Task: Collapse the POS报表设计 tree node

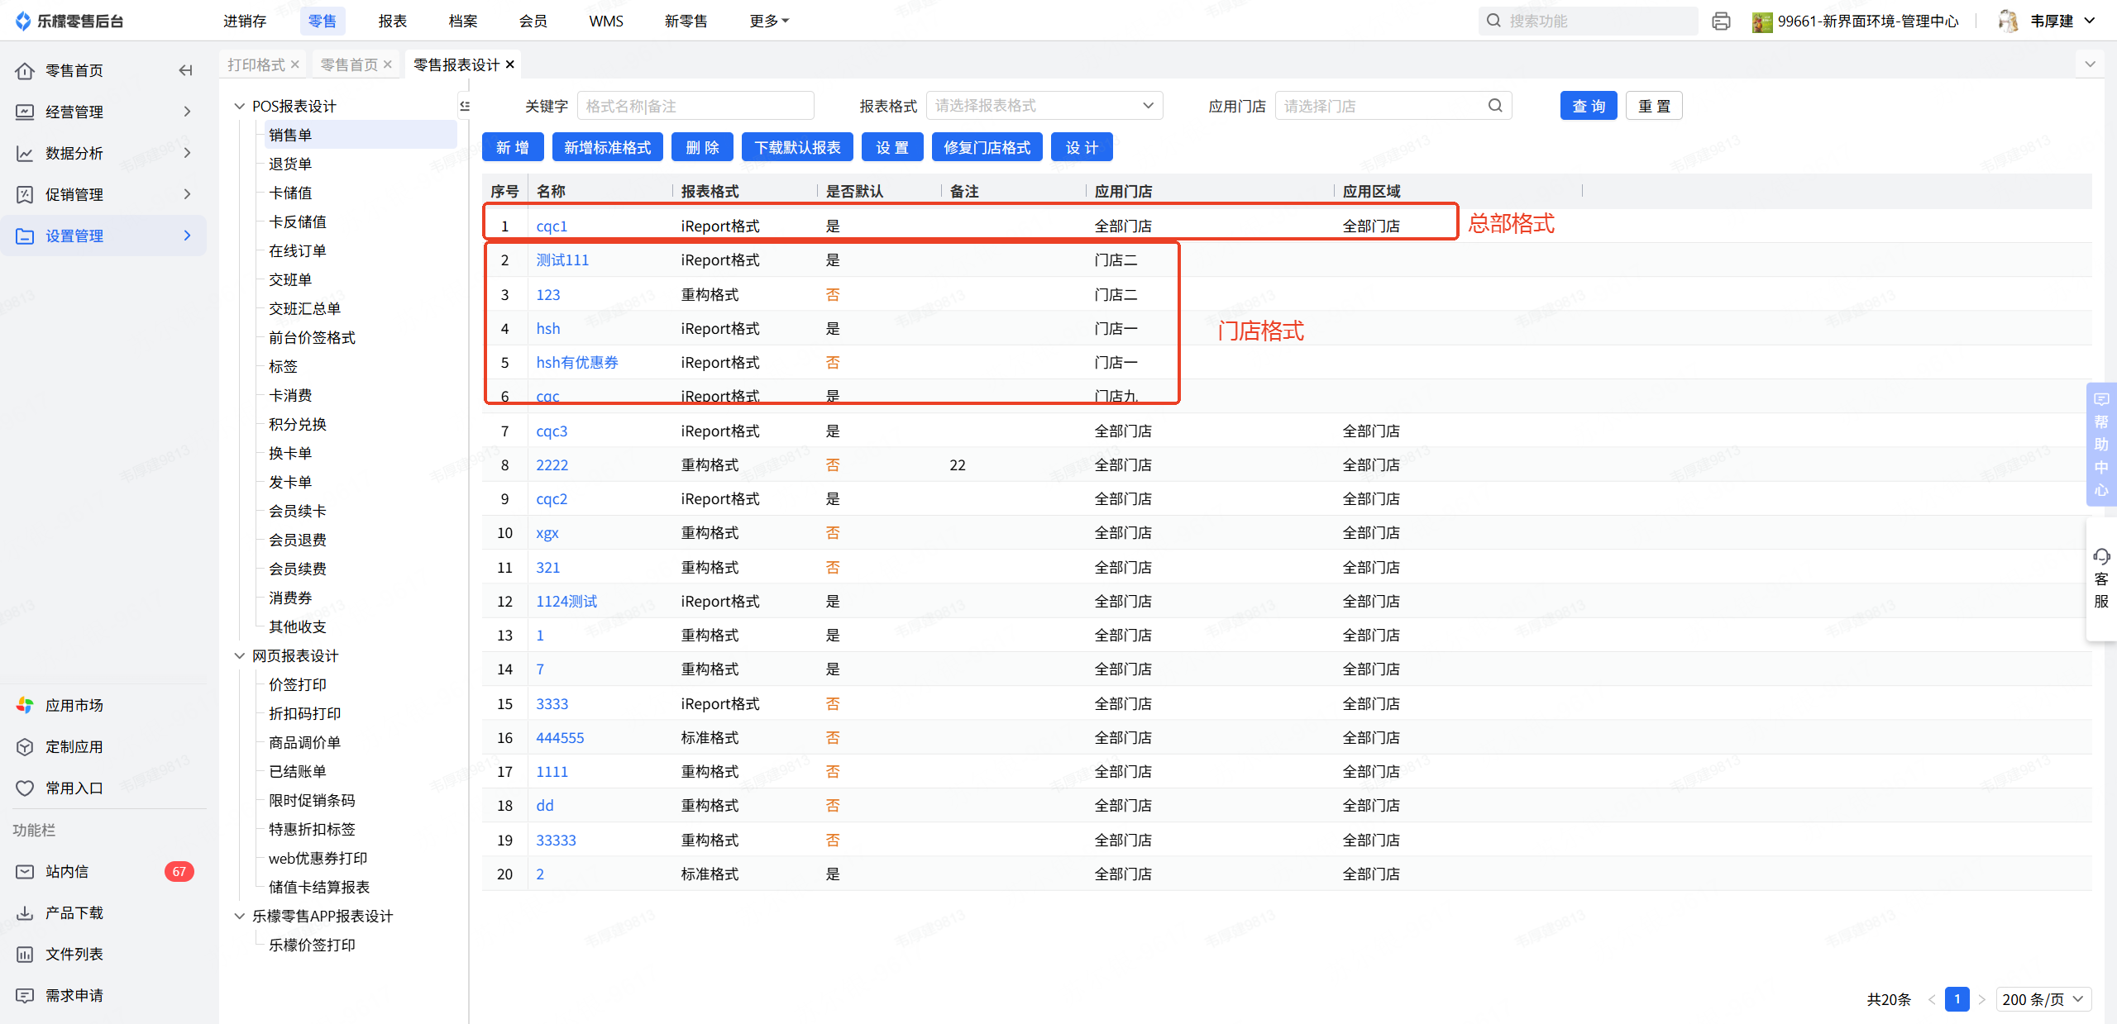Action: pos(240,106)
